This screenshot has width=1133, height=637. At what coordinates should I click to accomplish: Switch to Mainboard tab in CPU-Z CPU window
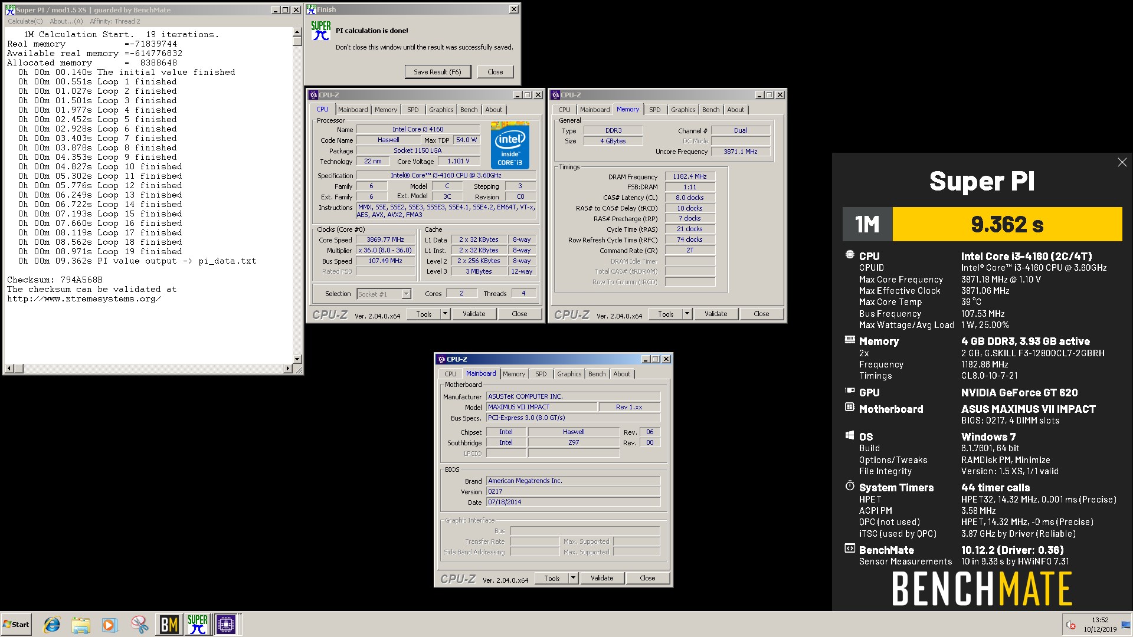coord(353,110)
